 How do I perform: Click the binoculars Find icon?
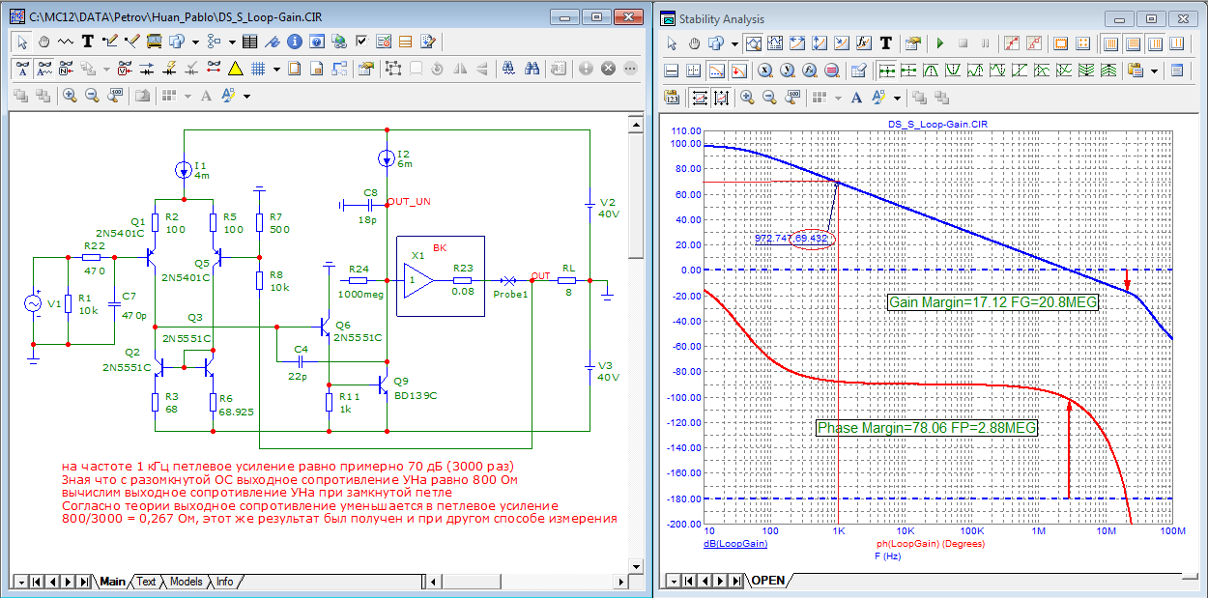532,69
